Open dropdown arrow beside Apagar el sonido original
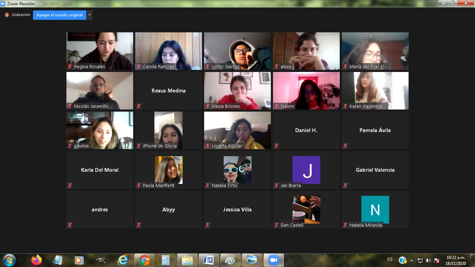Screen dimensions: 475x267 90,15
